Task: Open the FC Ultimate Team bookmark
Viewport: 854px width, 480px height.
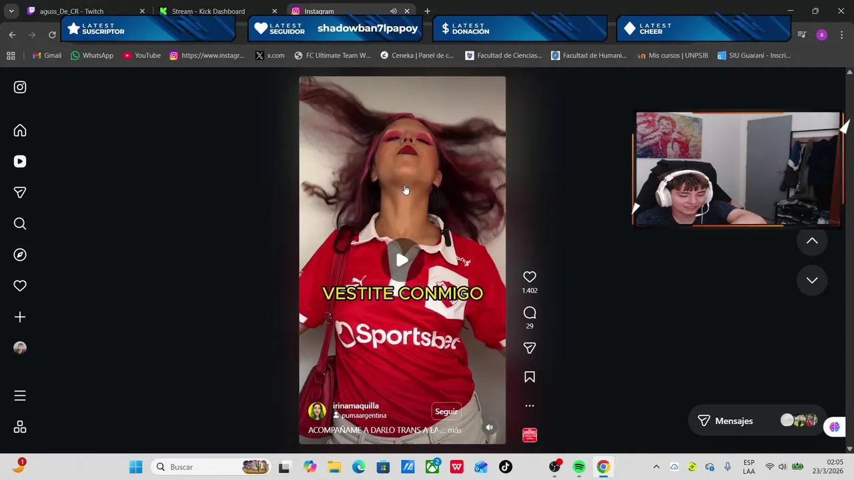Action: pos(332,55)
